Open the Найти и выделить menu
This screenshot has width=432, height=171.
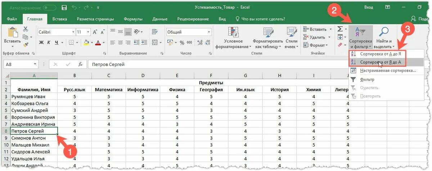coord(384,37)
